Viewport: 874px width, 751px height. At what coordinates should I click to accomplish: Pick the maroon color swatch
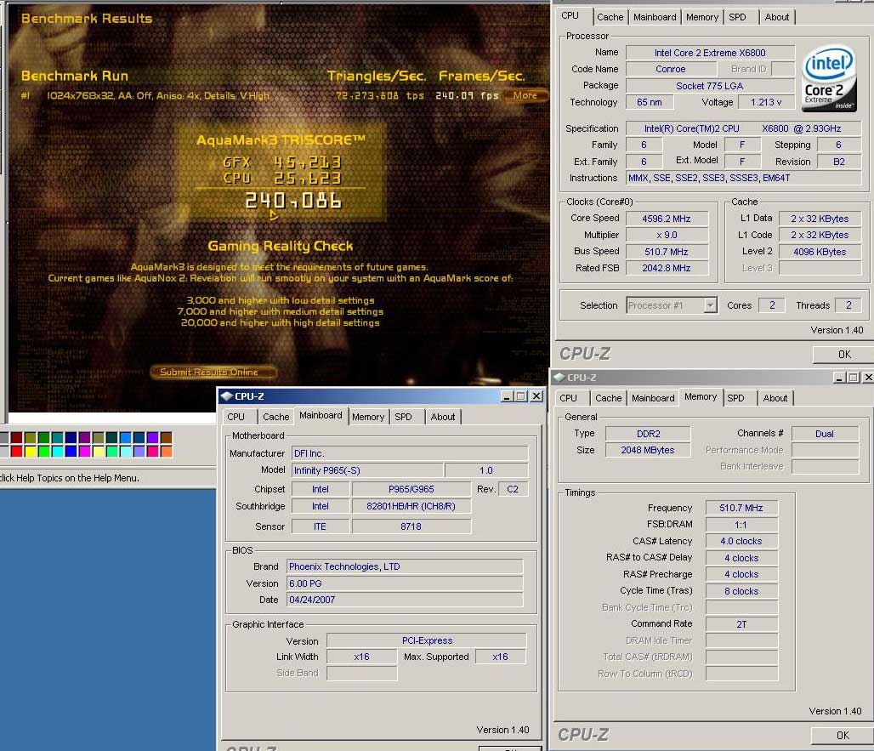tap(17, 438)
